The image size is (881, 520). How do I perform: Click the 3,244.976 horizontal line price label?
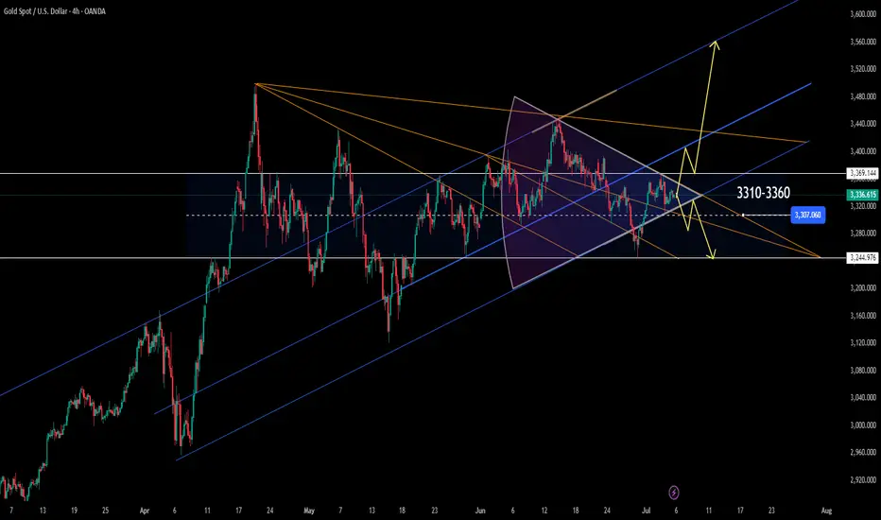click(863, 258)
